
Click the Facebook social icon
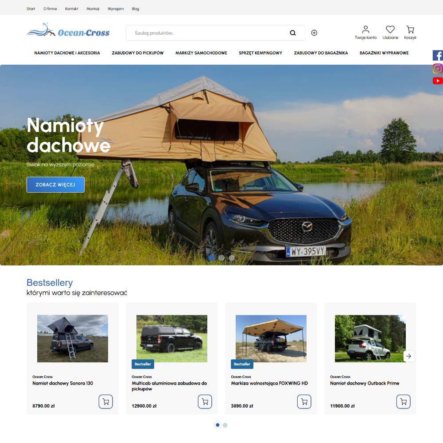pos(438,55)
